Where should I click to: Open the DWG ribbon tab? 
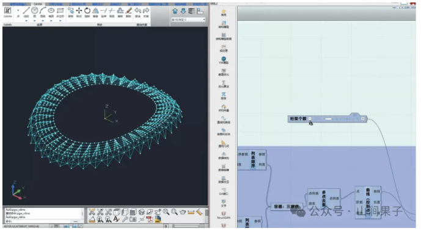[x=56, y=4]
